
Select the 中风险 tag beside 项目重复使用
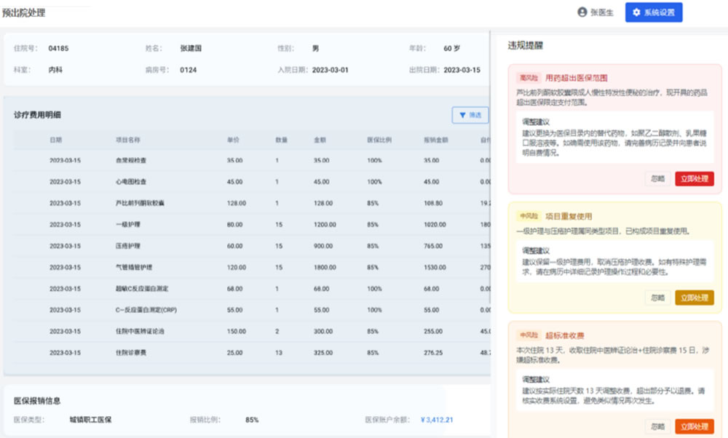(x=529, y=216)
